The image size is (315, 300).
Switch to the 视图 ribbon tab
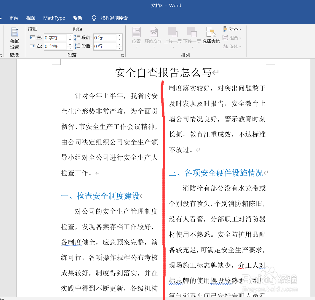pyautogui.click(x=31, y=18)
